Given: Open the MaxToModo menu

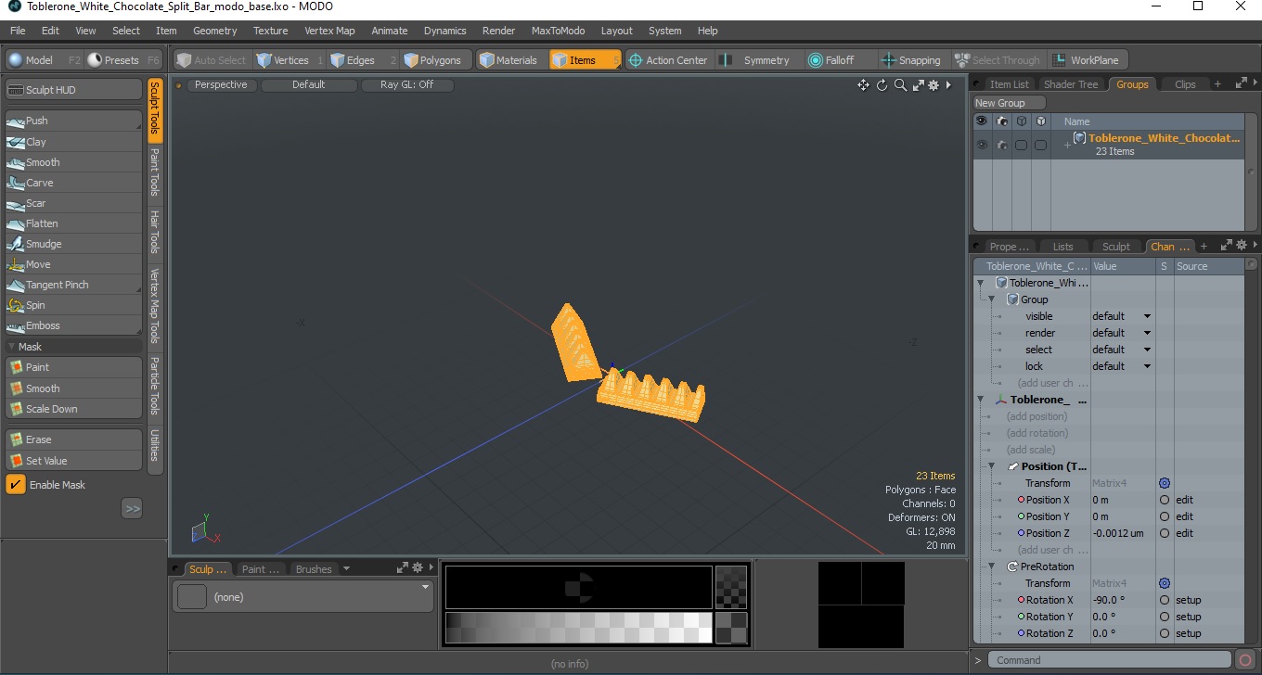Looking at the screenshot, I should [x=558, y=31].
